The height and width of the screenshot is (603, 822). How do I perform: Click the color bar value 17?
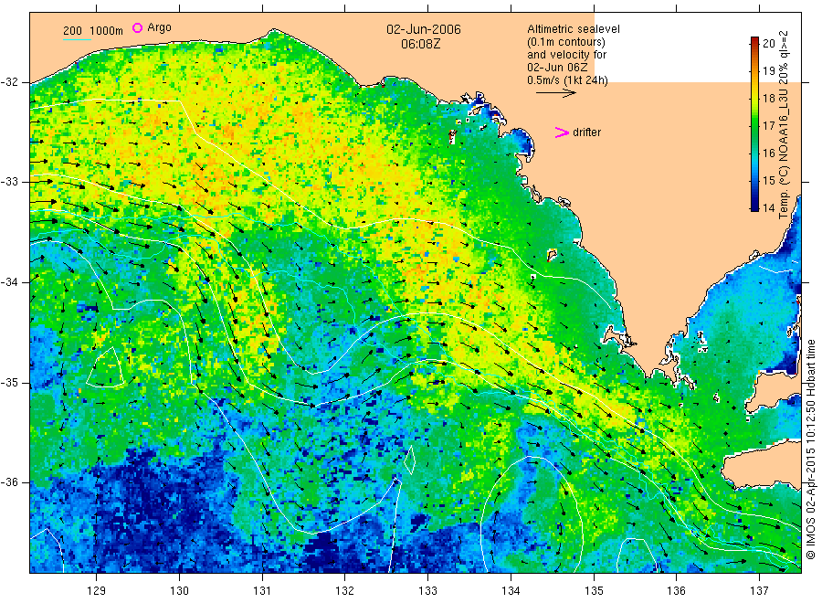click(x=768, y=125)
